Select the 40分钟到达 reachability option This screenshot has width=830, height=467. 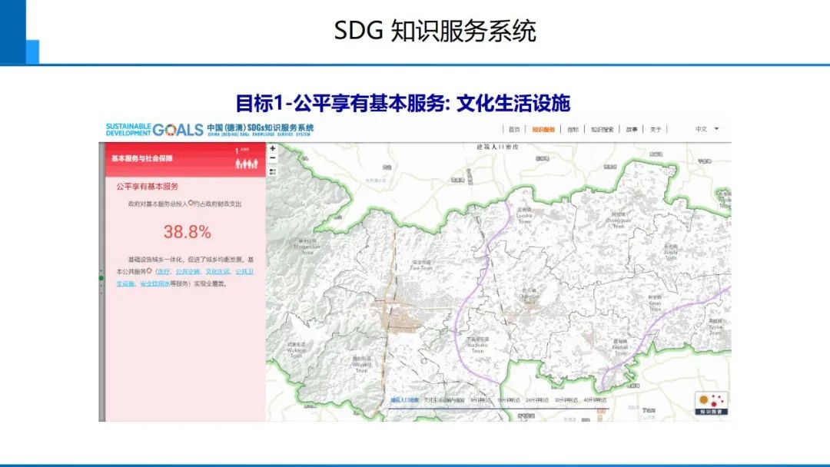pos(593,400)
